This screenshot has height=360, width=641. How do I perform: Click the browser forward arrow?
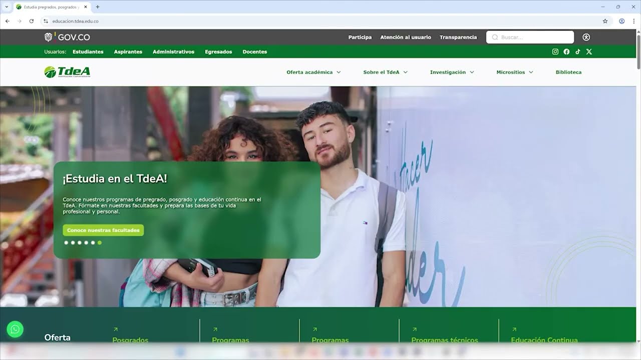point(20,21)
